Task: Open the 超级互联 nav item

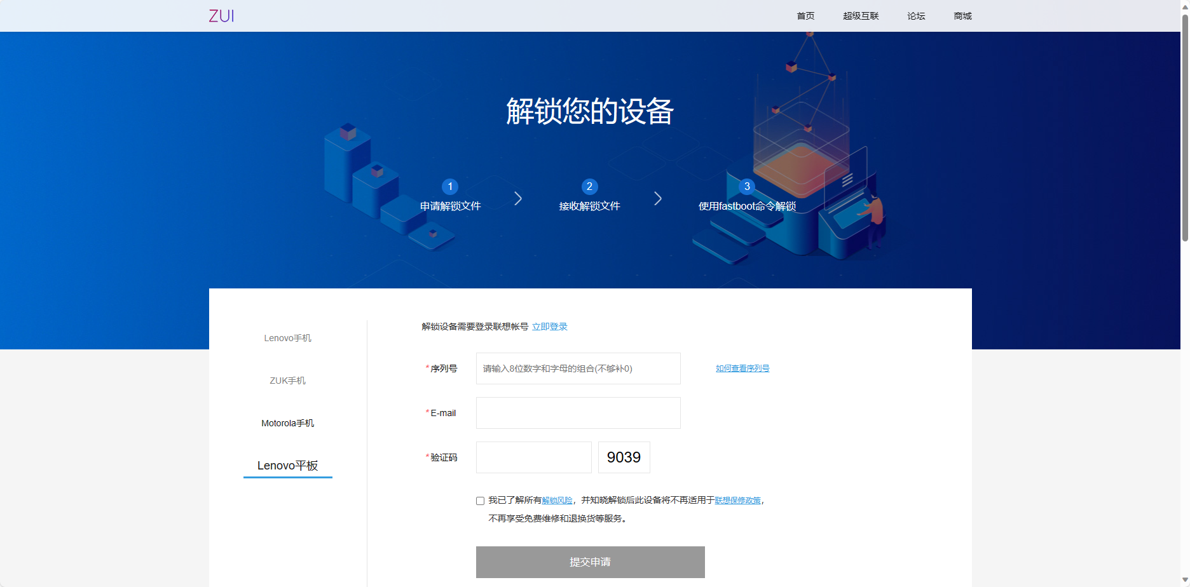Action: (861, 16)
